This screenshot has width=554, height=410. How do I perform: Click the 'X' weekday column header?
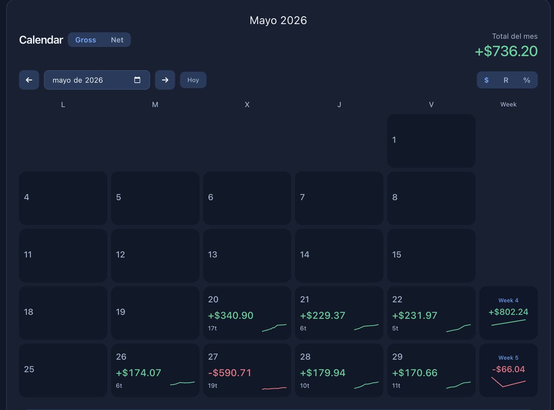point(247,105)
